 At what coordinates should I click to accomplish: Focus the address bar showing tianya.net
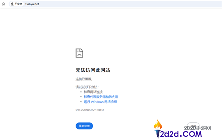tap(115, 4)
